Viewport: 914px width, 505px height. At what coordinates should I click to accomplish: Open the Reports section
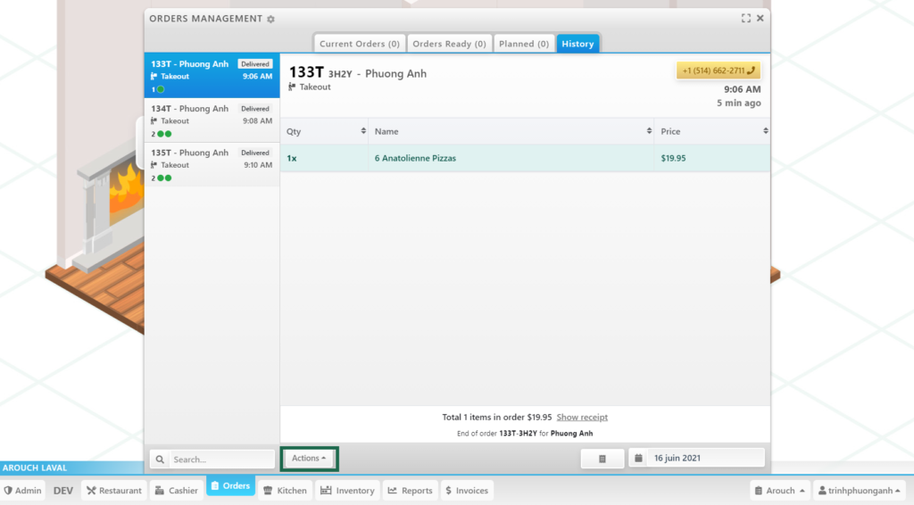[410, 491]
